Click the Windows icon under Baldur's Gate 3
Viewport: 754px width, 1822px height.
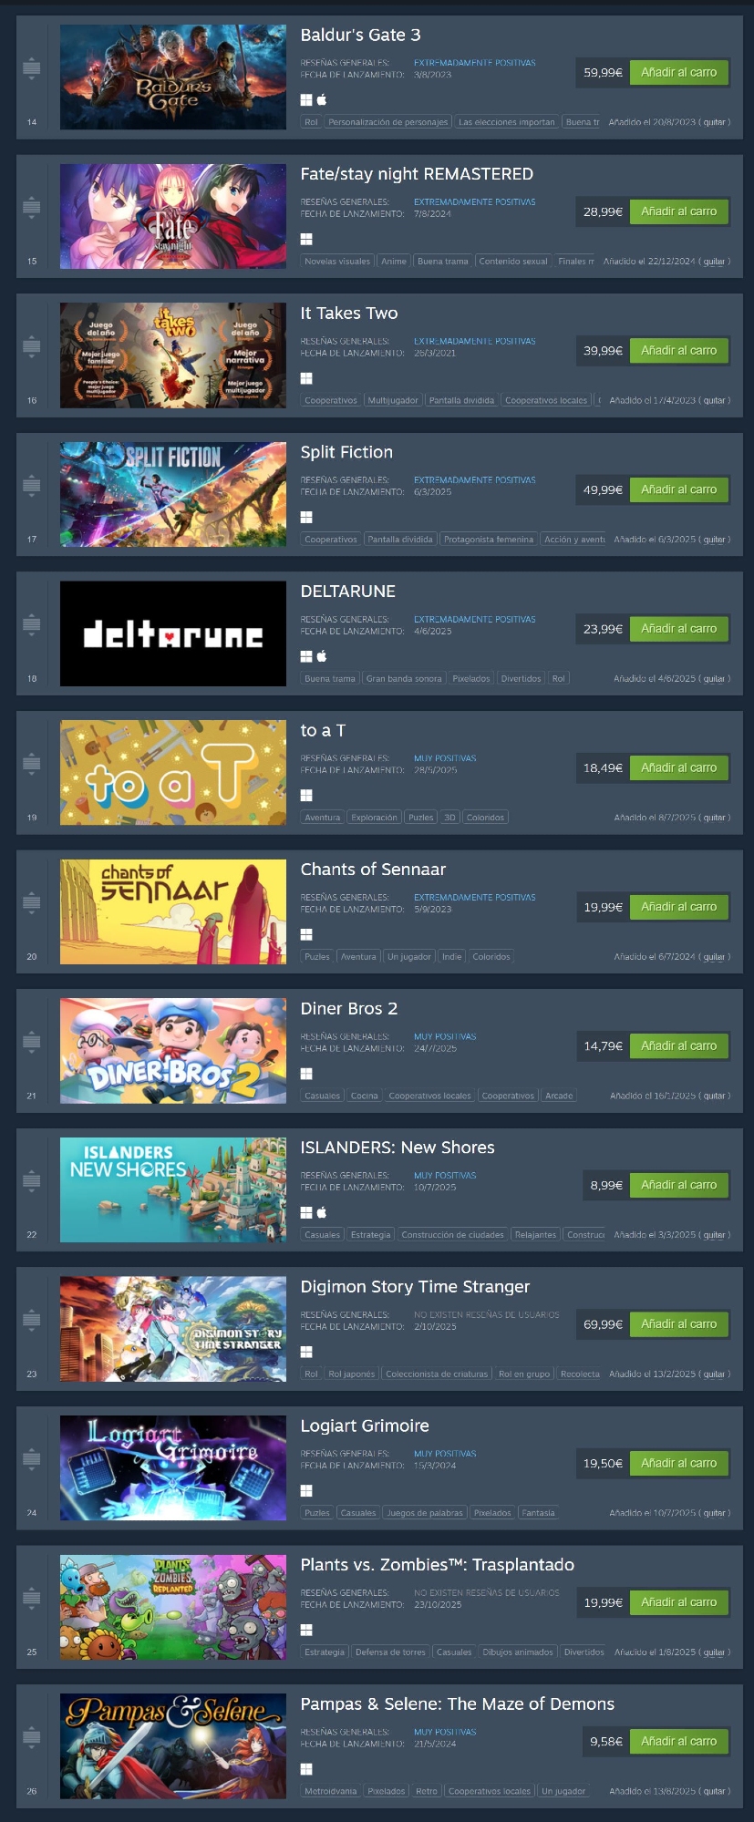306,100
